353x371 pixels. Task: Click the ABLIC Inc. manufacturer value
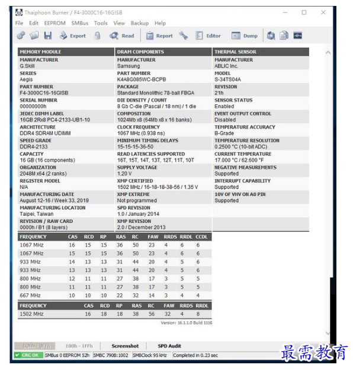[x=226, y=66]
